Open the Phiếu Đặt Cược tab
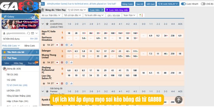 tap(11, 45)
